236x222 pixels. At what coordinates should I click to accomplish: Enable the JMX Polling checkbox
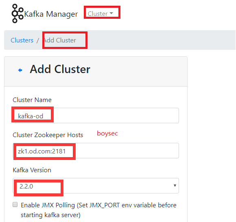(15, 204)
